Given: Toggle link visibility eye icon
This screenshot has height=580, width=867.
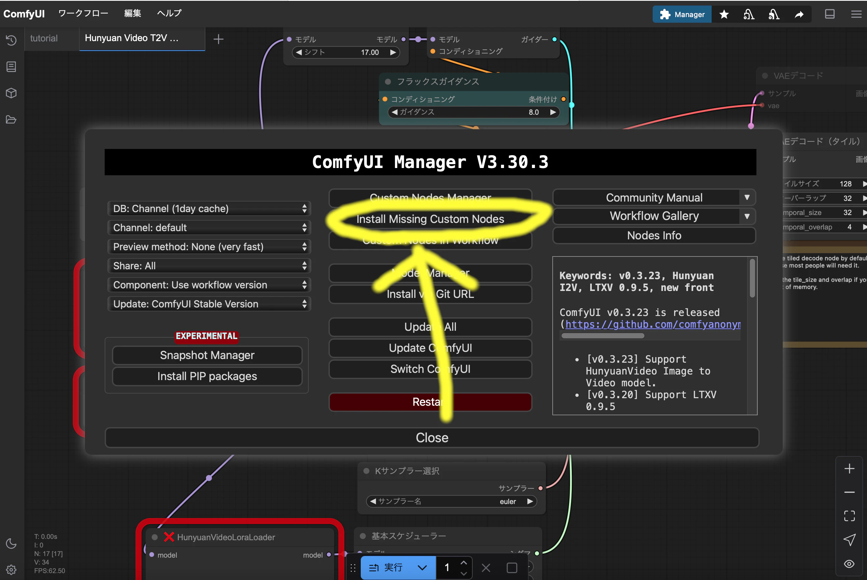Looking at the screenshot, I should [849, 564].
